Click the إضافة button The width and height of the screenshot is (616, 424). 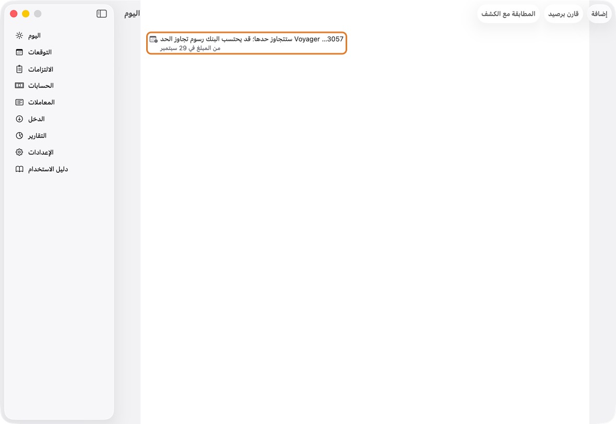(599, 14)
